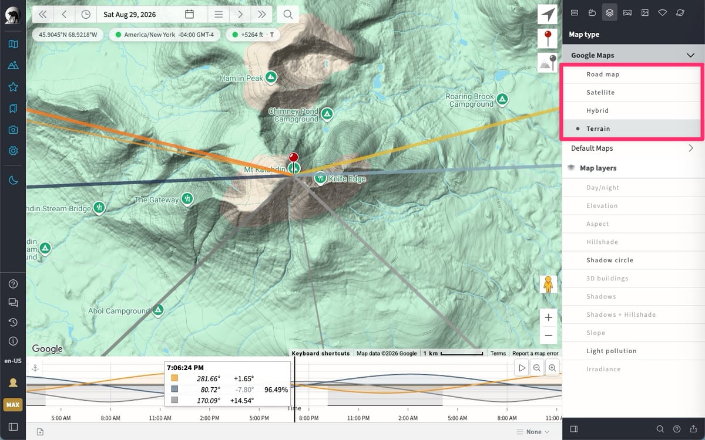Open the user account icon
This screenshot has width=705, height=440.
click(x=13, y=383)
